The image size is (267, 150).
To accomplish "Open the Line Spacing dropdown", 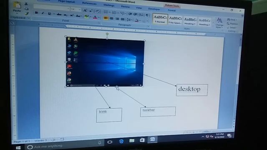I will (x=129, y=20).
